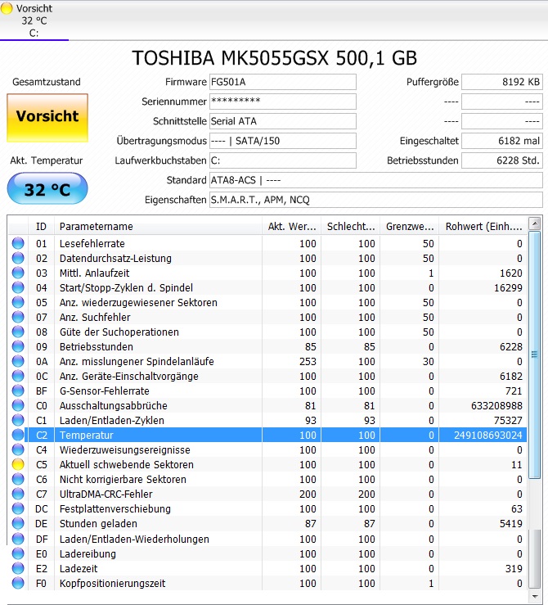Click the Laufwerkbuchstaben field C:

coord(282,161)
